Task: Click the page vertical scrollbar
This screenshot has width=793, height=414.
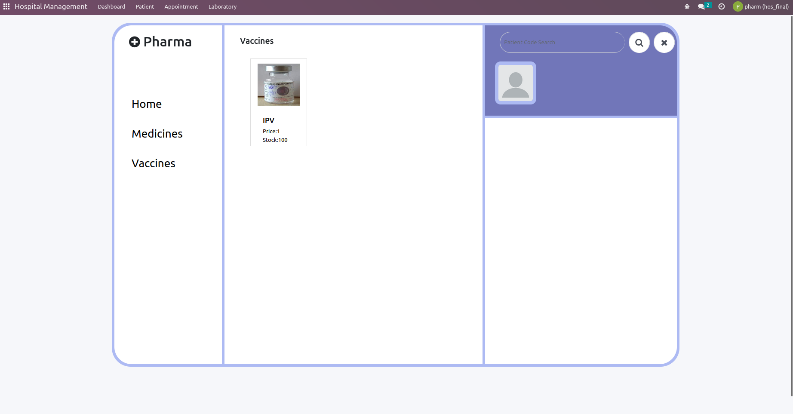Action: click(791, 206)
